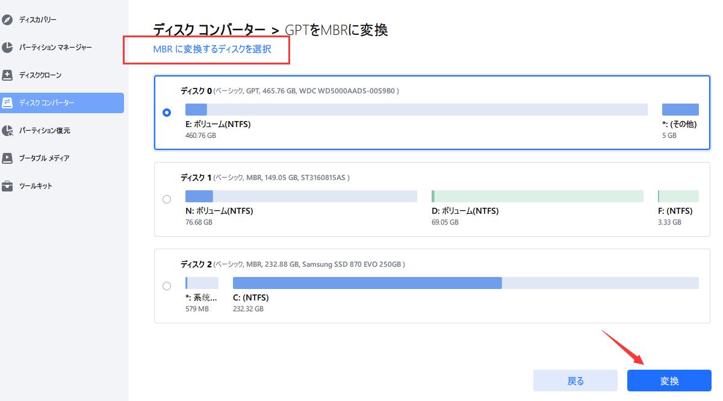Select ディスク 0 radio button
This screenshot has width=723, height=401.
tap(167, 111)
